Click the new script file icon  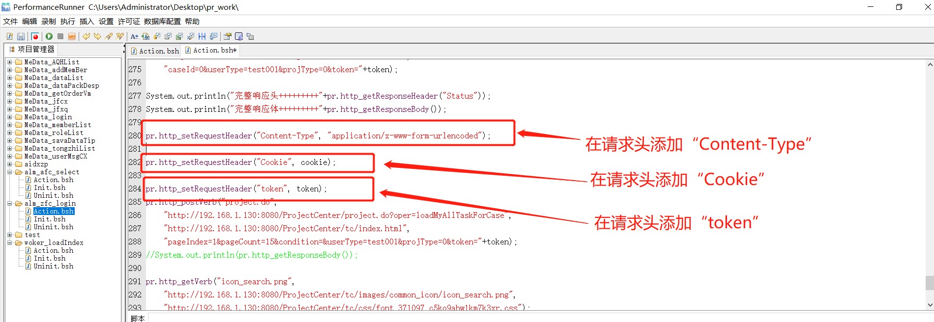[9, 36]
